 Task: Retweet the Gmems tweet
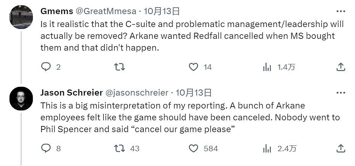(119, 67)
